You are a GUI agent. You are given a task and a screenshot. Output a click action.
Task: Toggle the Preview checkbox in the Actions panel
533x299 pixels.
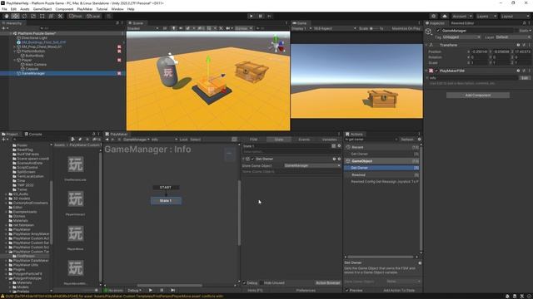point(347,291)
